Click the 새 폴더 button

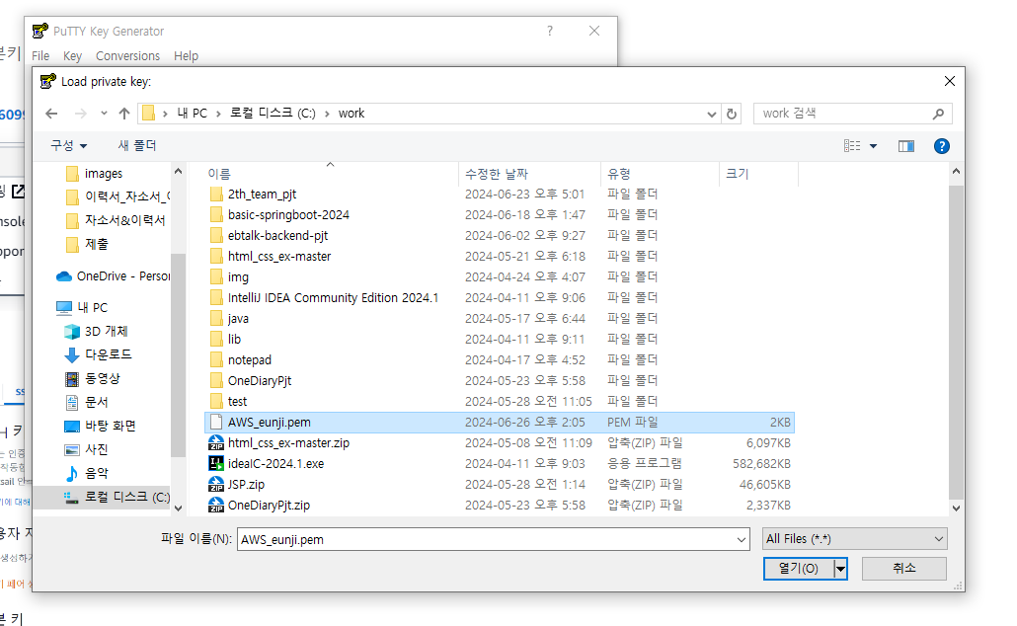(137, 146)
